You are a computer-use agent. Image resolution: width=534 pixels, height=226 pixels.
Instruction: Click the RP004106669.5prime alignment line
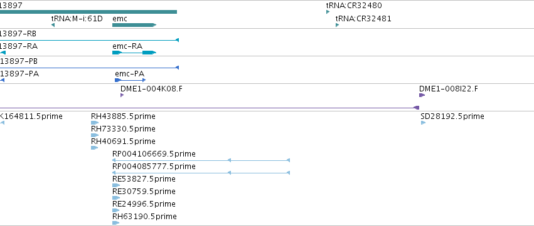(201, 160)
